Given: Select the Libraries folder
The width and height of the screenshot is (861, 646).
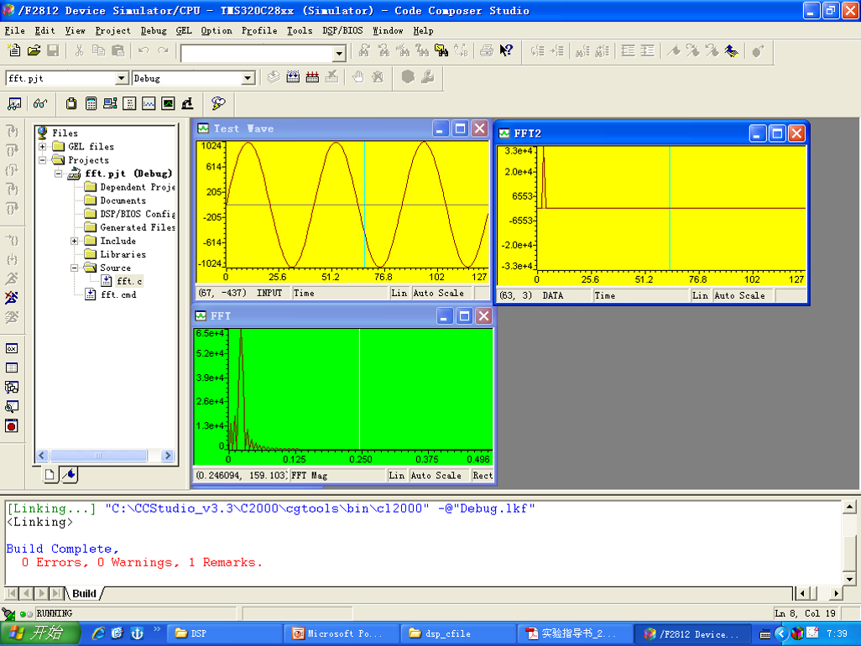Looking at the screenshot, I should (123, 254).
